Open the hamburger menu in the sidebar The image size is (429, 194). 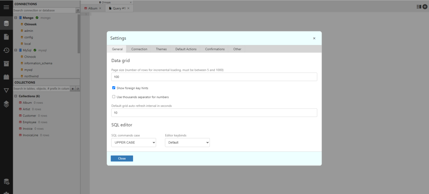point(6,7)
